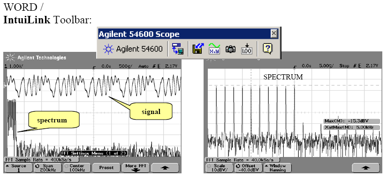Expand the More FFT softkey
This screenshot has height=178, width=387.
click(136, 168)
